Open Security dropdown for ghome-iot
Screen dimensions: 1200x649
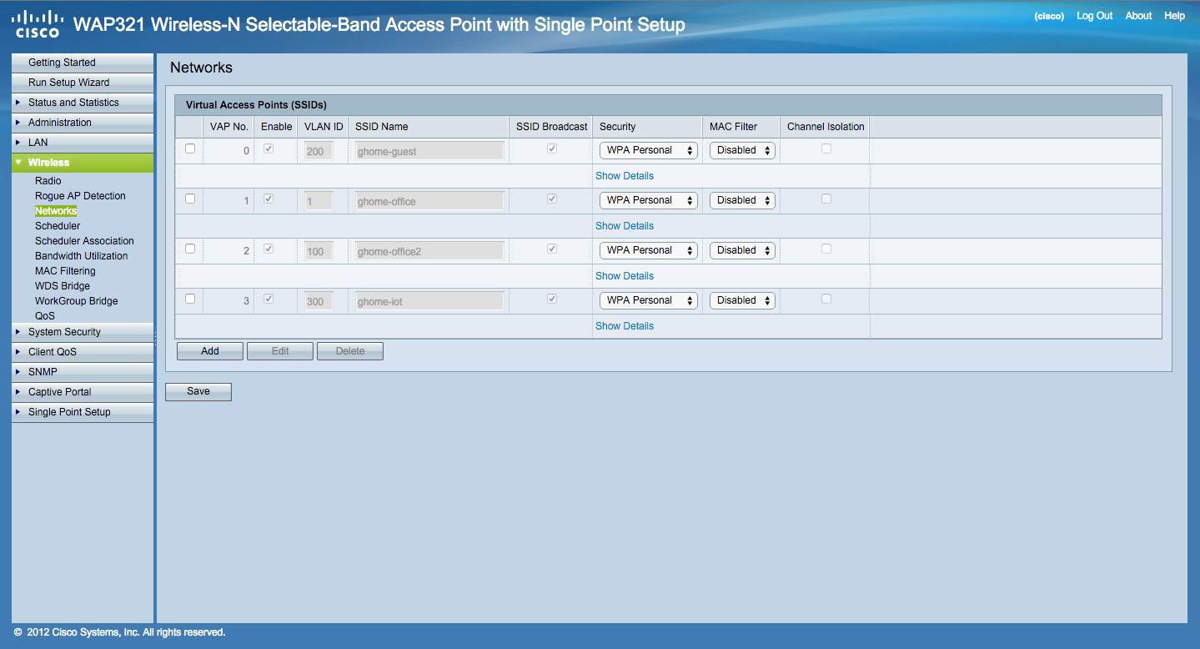point(649,300)
